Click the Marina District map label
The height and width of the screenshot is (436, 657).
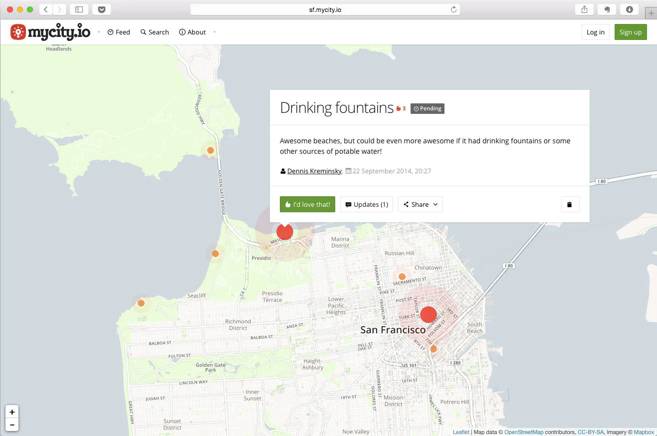coord(340,242)
